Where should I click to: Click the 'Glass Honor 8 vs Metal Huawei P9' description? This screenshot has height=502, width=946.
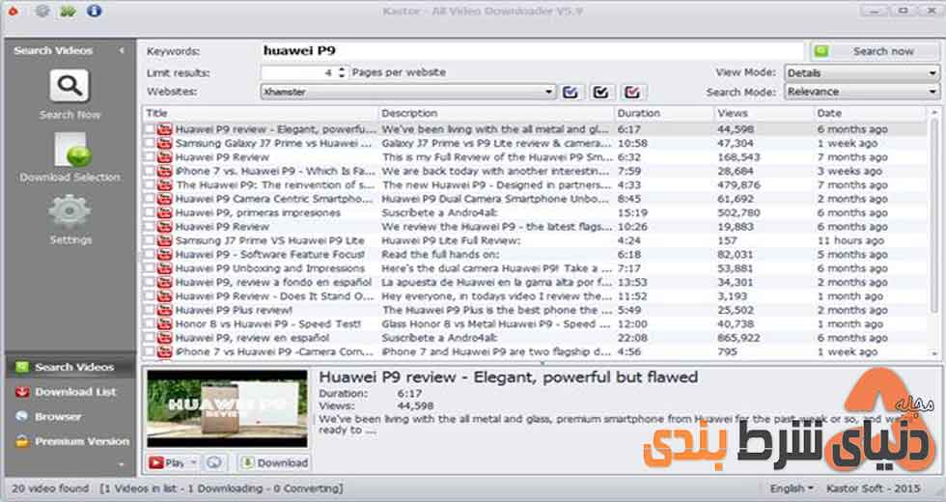point(496,324)
